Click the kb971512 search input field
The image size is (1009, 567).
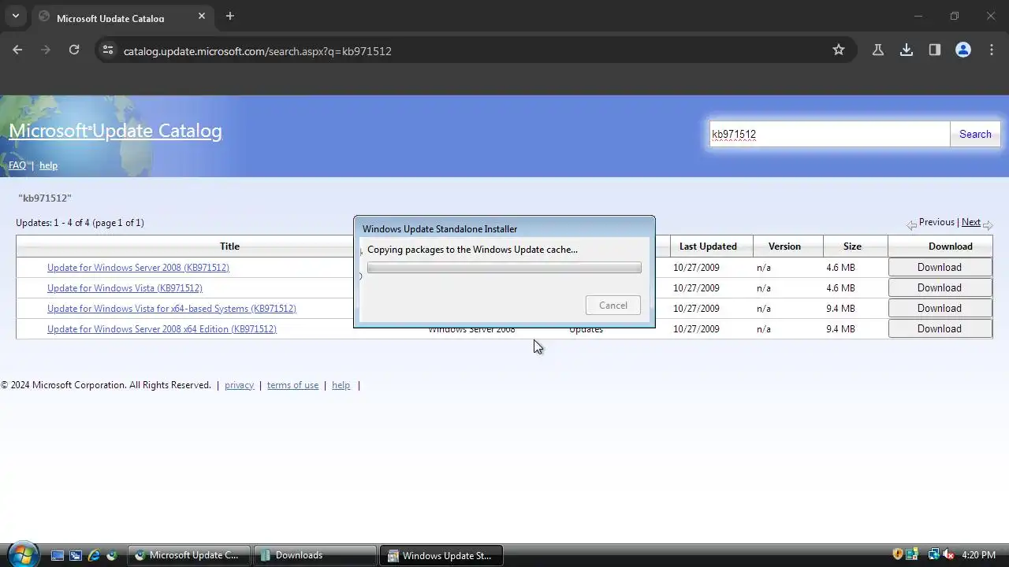point(829,134)
